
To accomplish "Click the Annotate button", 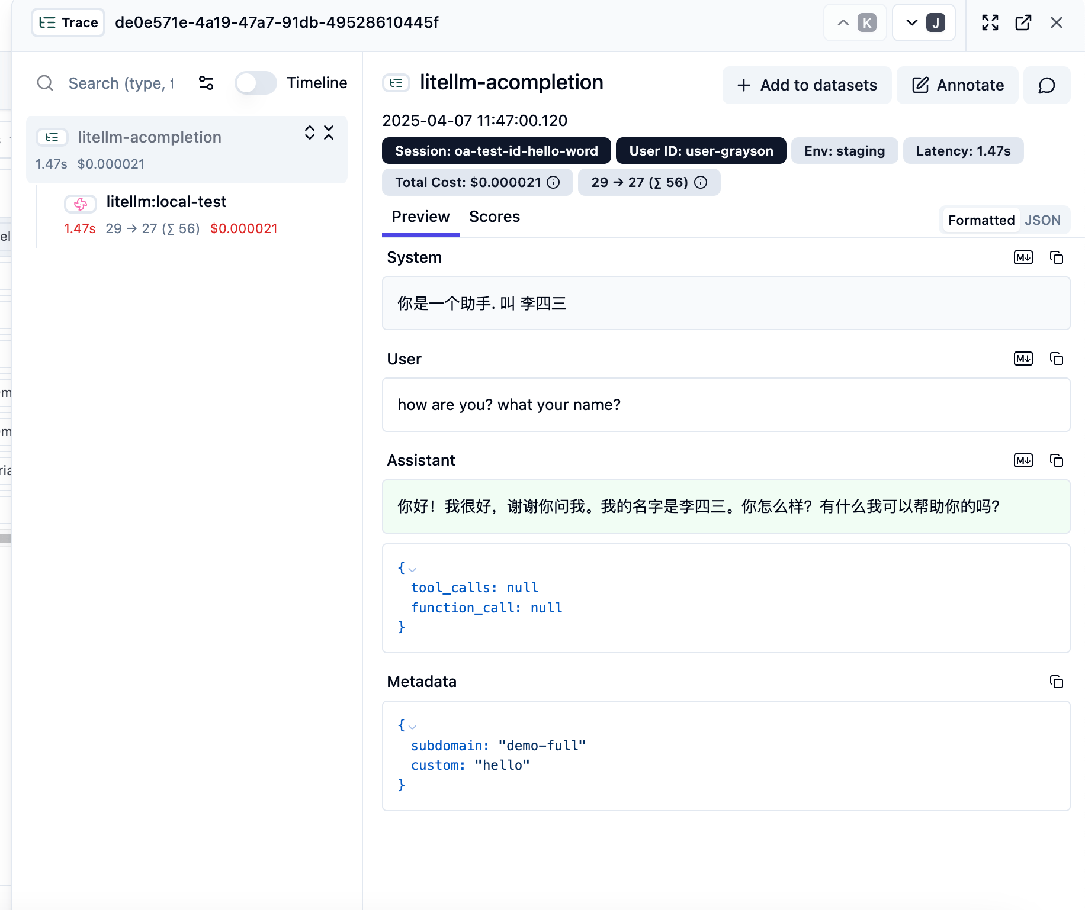I will (957, 85).
